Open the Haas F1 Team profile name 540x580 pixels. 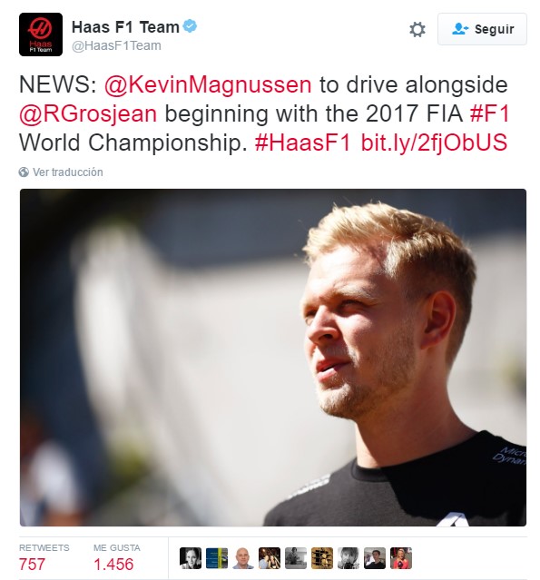125,27
